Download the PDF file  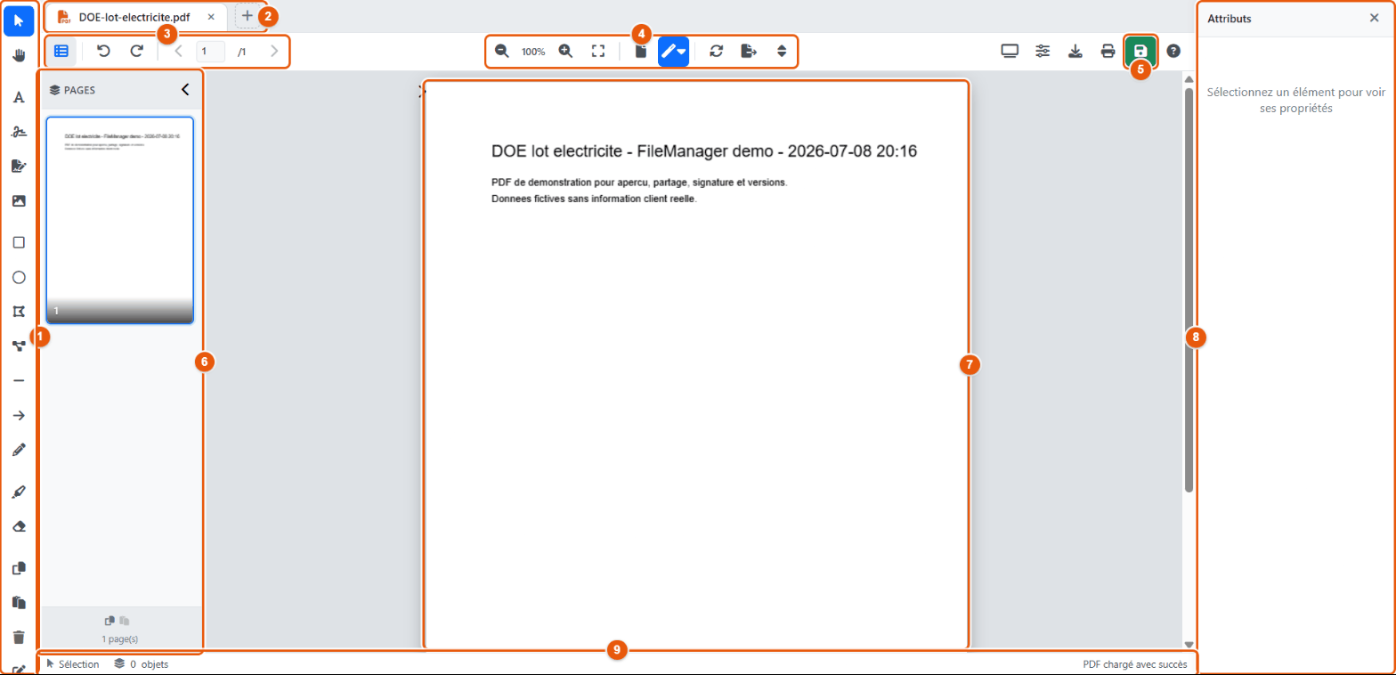coord(1075,52)
